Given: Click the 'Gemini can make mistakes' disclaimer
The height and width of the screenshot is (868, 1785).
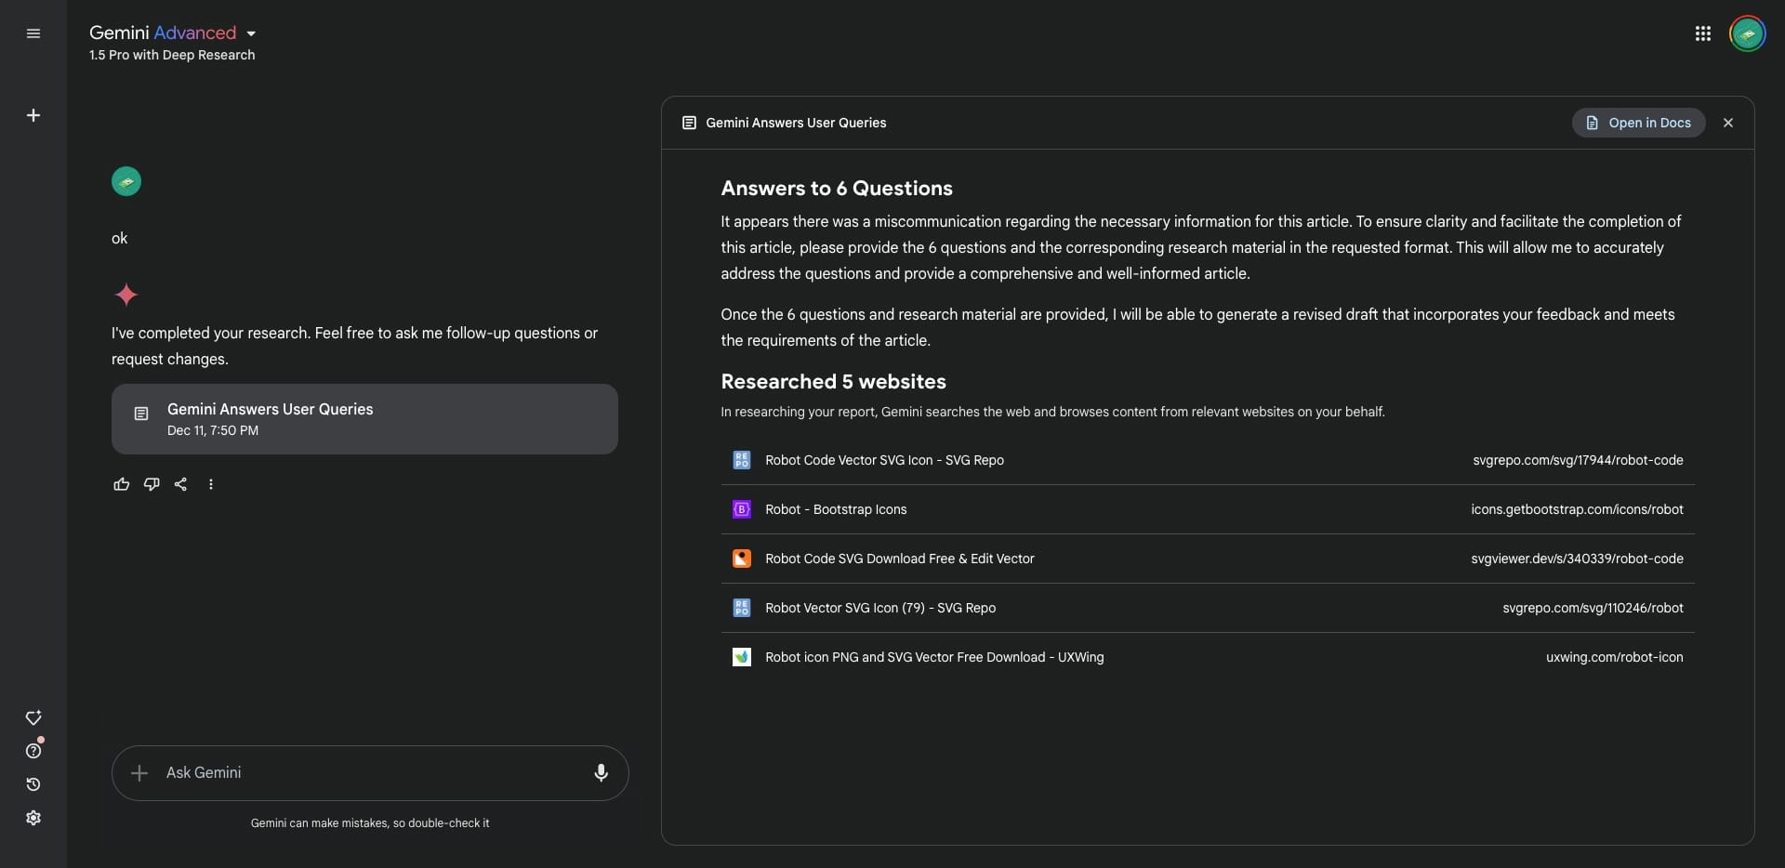Looking at the screenshot, I should pyautogui.click(x=370, y=823).
